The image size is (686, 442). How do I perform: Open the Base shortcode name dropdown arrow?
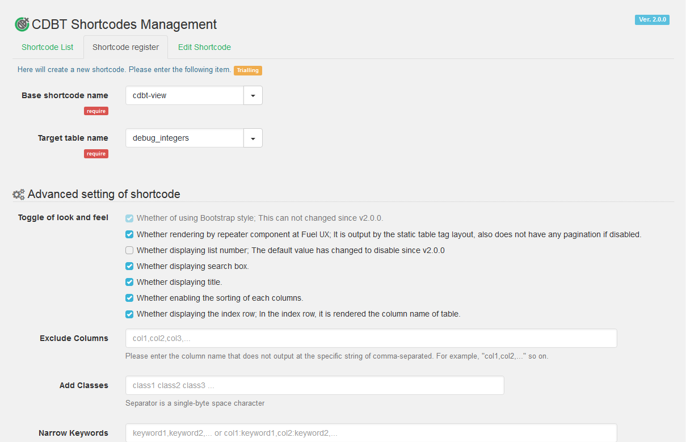pyautogui.click(x=253, y=95)
